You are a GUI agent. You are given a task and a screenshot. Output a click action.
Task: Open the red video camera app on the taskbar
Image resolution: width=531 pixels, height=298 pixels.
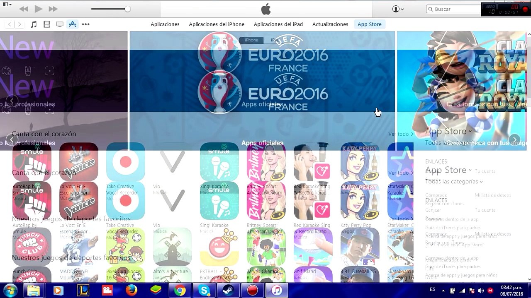[107, 291]
